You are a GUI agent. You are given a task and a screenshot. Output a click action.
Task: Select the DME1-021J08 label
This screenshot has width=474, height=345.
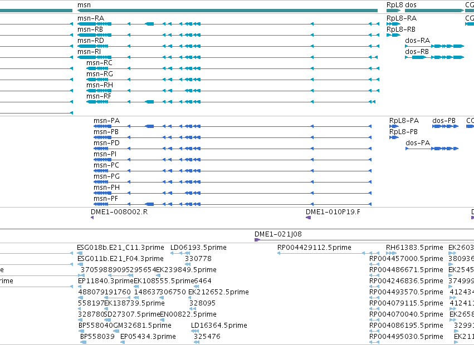click(x=278, y=234)
